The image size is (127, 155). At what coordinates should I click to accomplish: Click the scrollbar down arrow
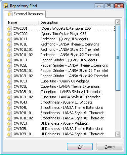118,134
